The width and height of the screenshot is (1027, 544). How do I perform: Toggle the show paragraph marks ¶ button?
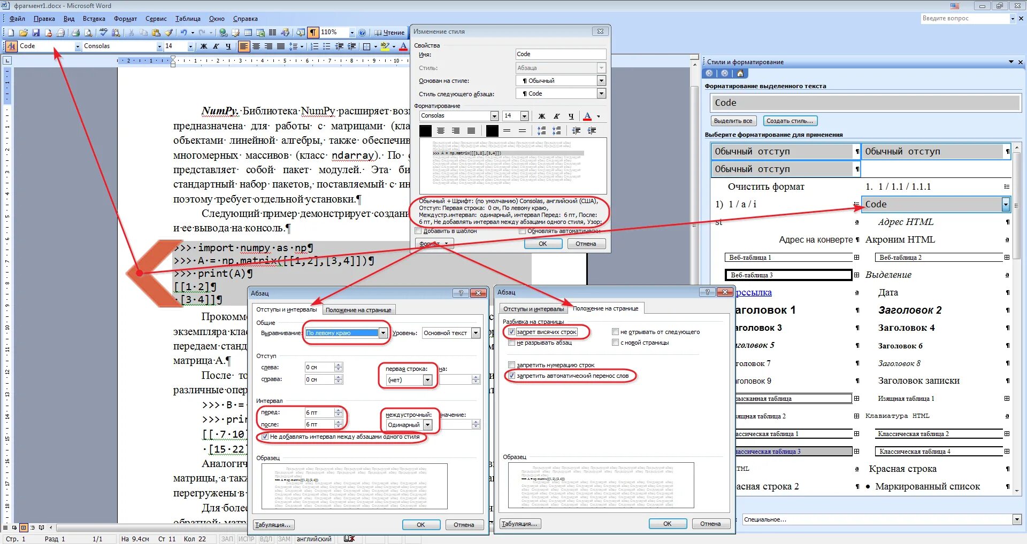pyautogui.click(x=313, y=33)
